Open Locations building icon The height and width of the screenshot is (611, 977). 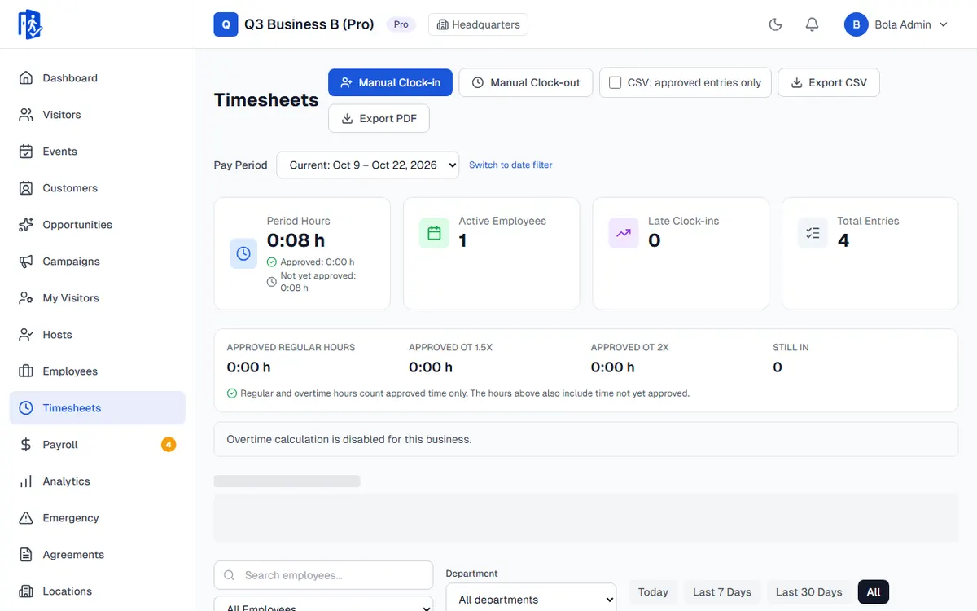(x=26, y=591)
